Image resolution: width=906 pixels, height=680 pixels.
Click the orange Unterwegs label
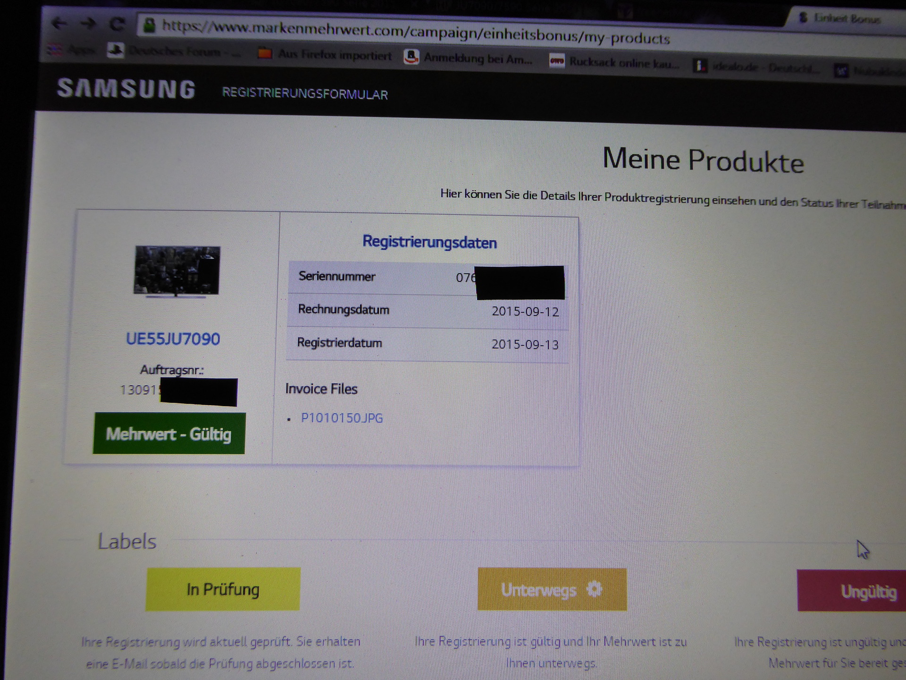point(552,590)
